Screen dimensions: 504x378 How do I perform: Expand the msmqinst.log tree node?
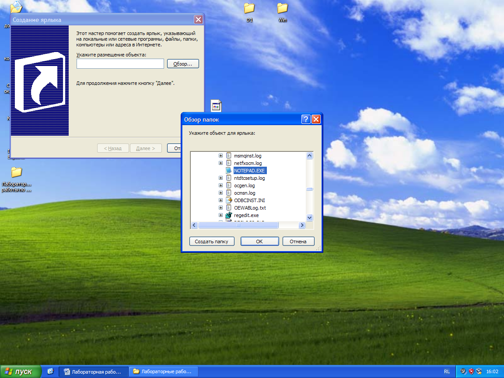click(220, 156)
